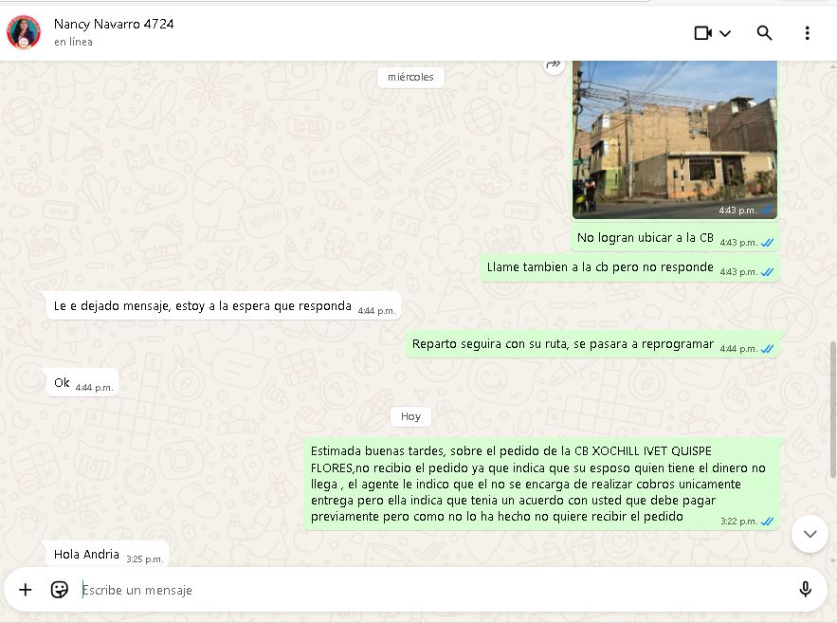Open the three-dot chat menu
The height and width of the screenshot is (623, 837).
click(x=807, y=33)
